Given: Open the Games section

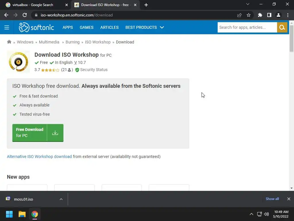Looking at the screenshot, I should pyautogui.click(x=86, y=27).
